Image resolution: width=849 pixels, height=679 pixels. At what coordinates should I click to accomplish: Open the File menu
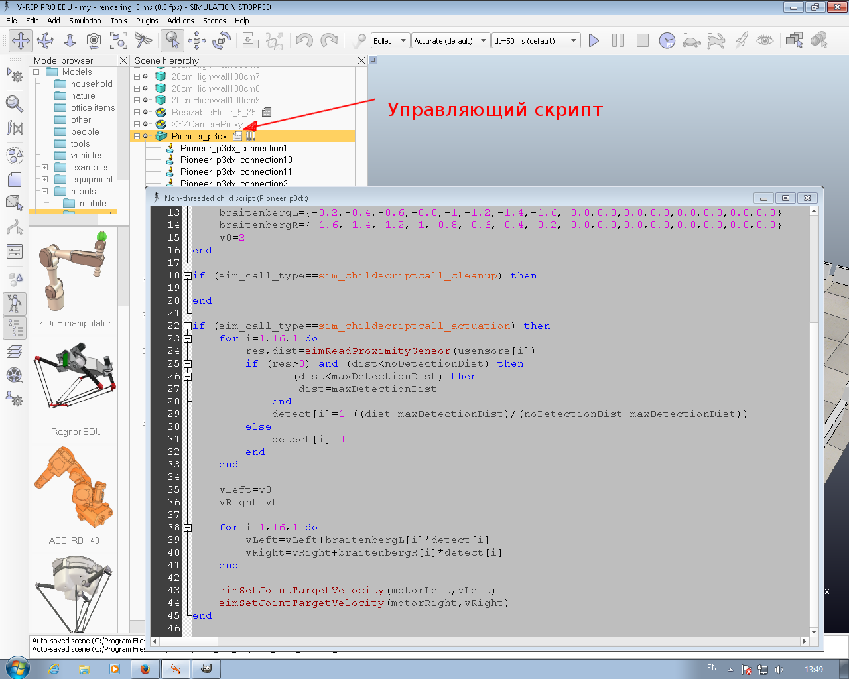click(x=11, y=21)
